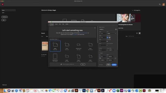Switch to the Print tab

[60, 24]
